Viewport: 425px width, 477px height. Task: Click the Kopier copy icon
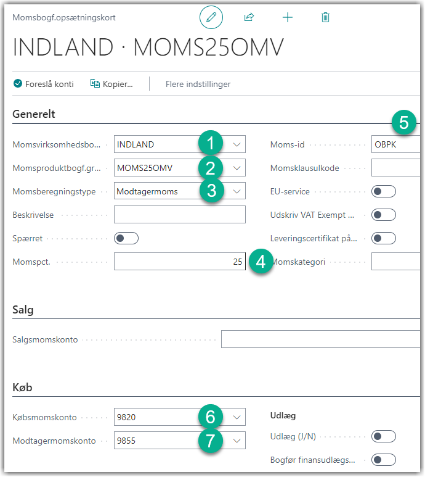[95, 83]
